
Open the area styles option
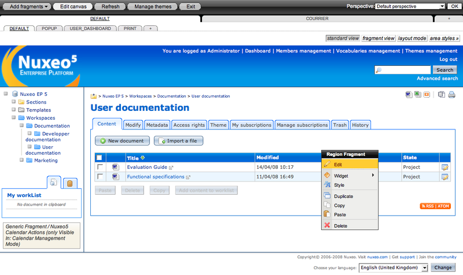click(x=444, y=38)
